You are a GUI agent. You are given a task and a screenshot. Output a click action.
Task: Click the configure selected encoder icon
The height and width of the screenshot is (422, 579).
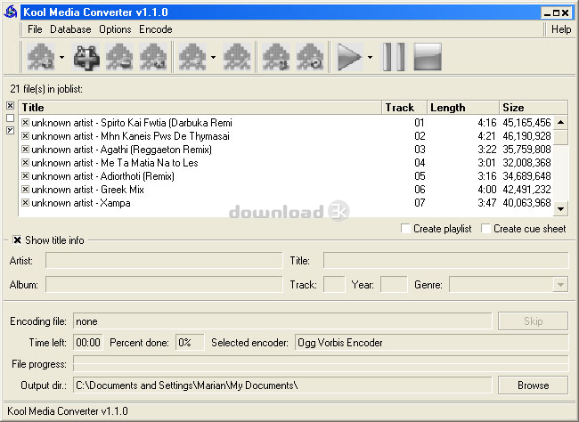(x=310, y=57)
